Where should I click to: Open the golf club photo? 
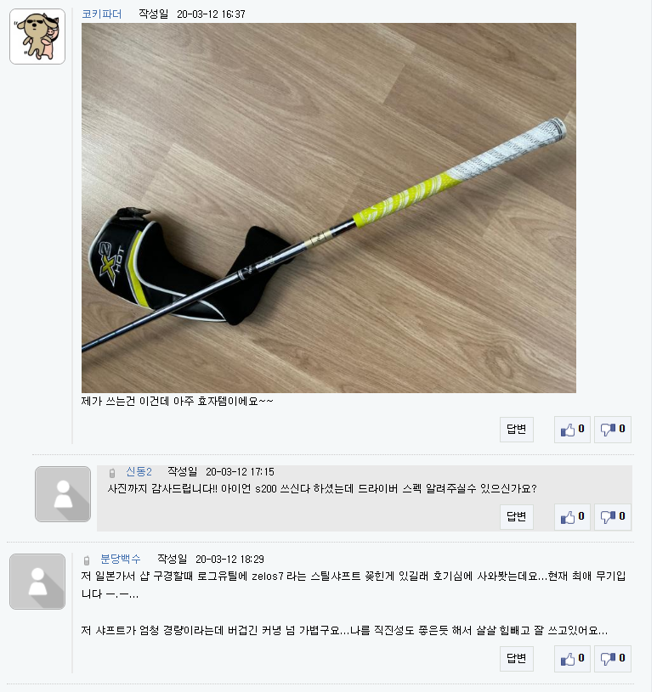tap(329, 208)
